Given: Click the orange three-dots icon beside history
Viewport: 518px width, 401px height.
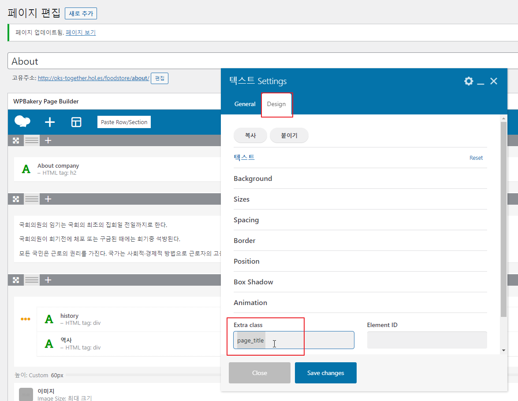Looking at the screenshot, I should (x=26, y=319).
